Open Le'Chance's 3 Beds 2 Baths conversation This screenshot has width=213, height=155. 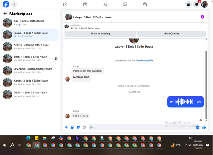point(30,70)
